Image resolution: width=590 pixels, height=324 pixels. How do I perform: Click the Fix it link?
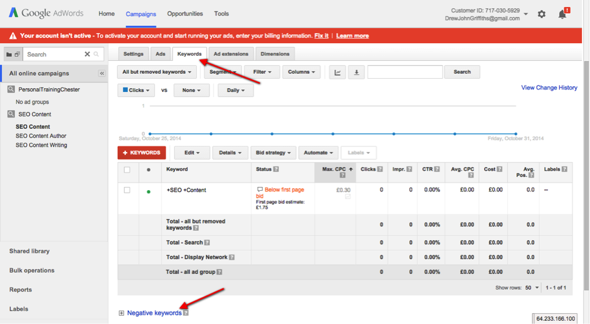pos(322,36)
